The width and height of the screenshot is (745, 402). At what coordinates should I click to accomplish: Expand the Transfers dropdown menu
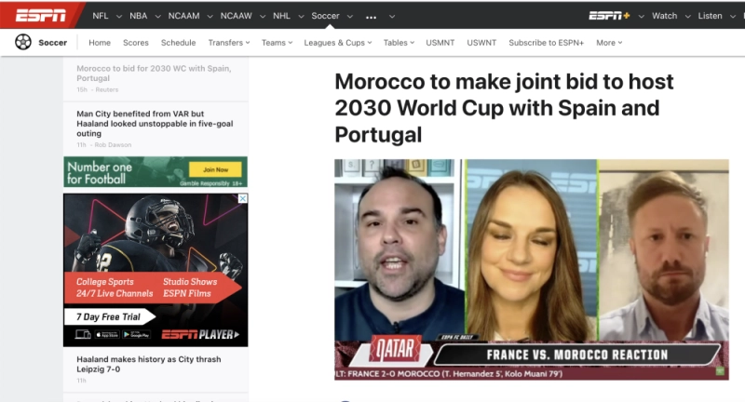click(x=228, y=43)
